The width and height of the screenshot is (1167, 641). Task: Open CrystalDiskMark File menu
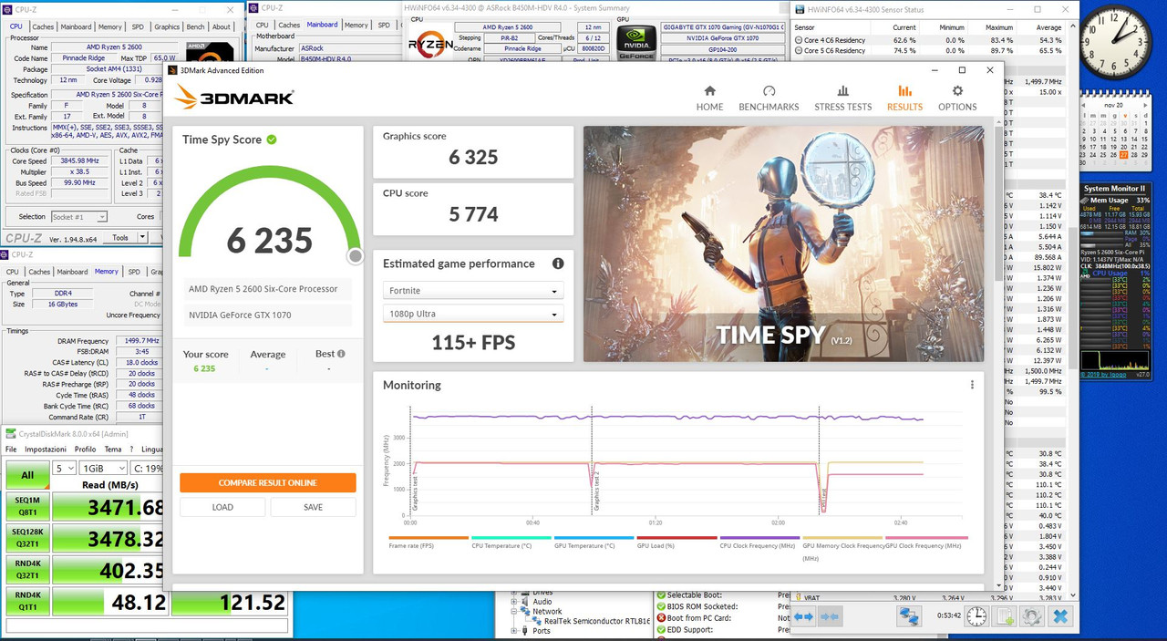(x=11, y=450)
